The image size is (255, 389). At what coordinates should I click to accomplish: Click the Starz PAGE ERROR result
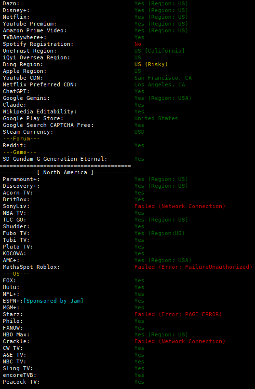coord(178,315)
